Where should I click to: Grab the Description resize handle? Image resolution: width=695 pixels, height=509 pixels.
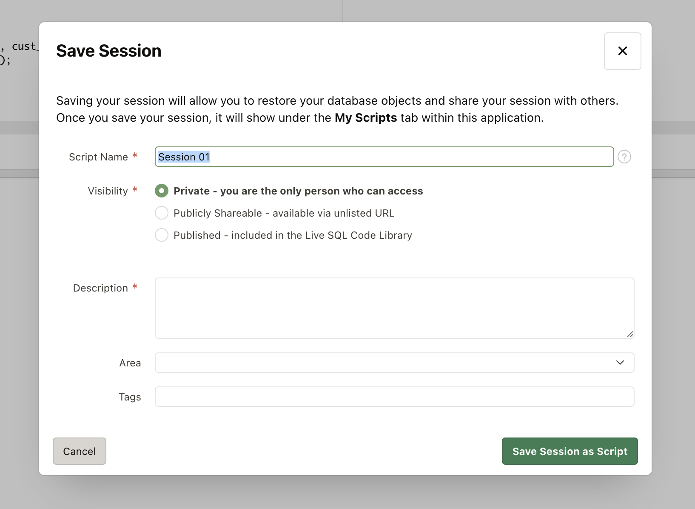(x=630, y=335)
